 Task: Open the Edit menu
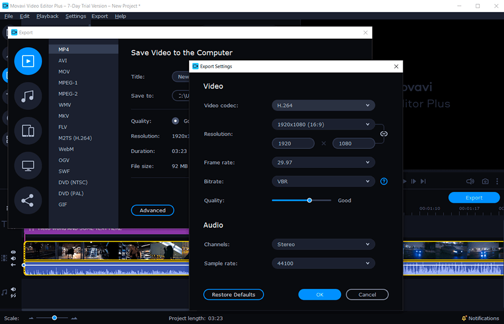[x=25, y=16]
